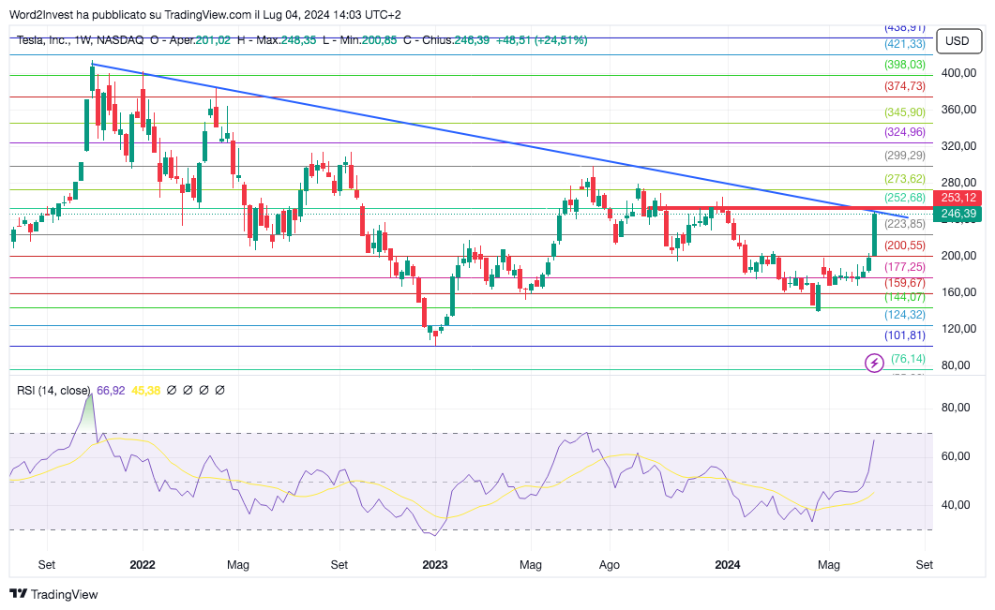Click the Tesla, Inc. symbol title

42,40
